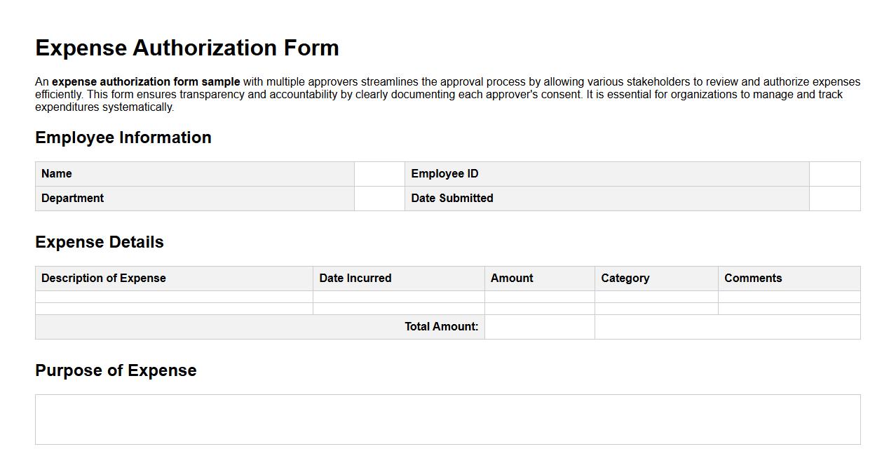Click the first Amount row cell
Viewport: 896px width, 456px height.
coord(539,297)
